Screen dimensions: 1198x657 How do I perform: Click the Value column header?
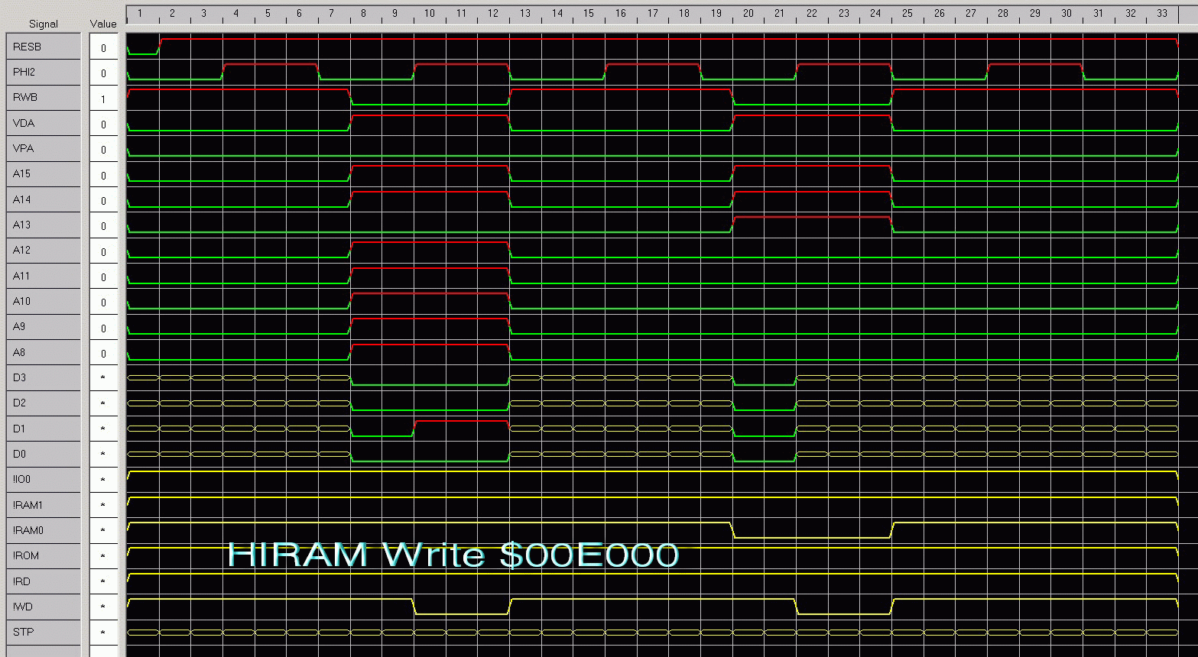pos(103,24)
